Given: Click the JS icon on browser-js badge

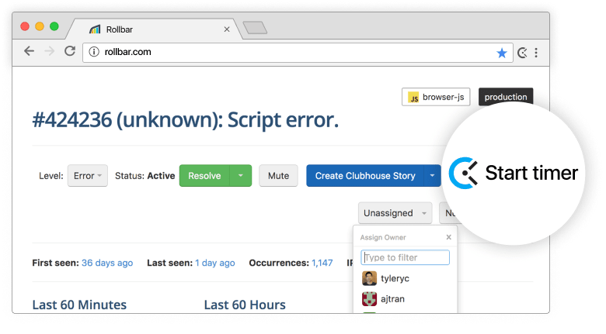Looking at the screenshot, I should coord(413,97).
